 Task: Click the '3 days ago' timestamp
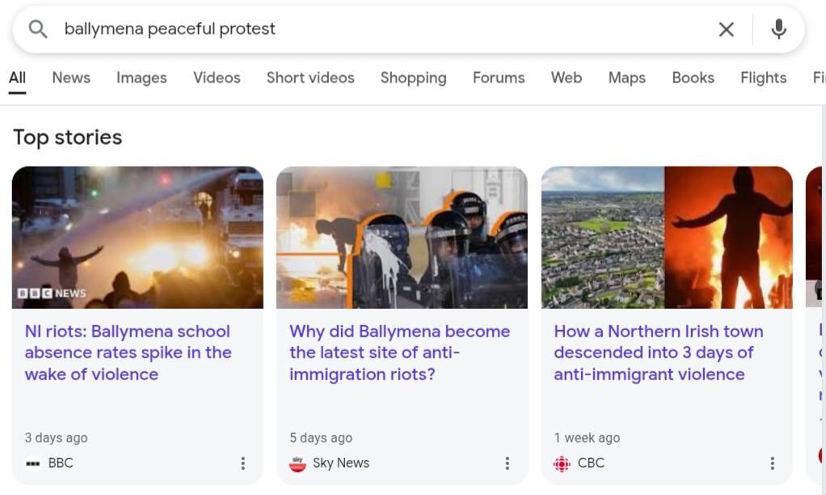tap(57, 438)
